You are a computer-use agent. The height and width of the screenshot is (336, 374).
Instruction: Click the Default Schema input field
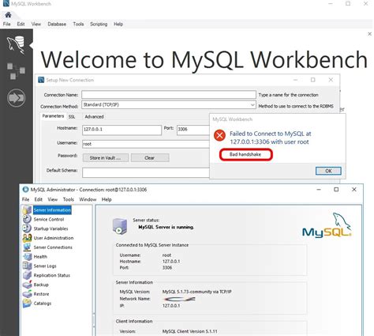pyautogui.click(x=146, y=172)
